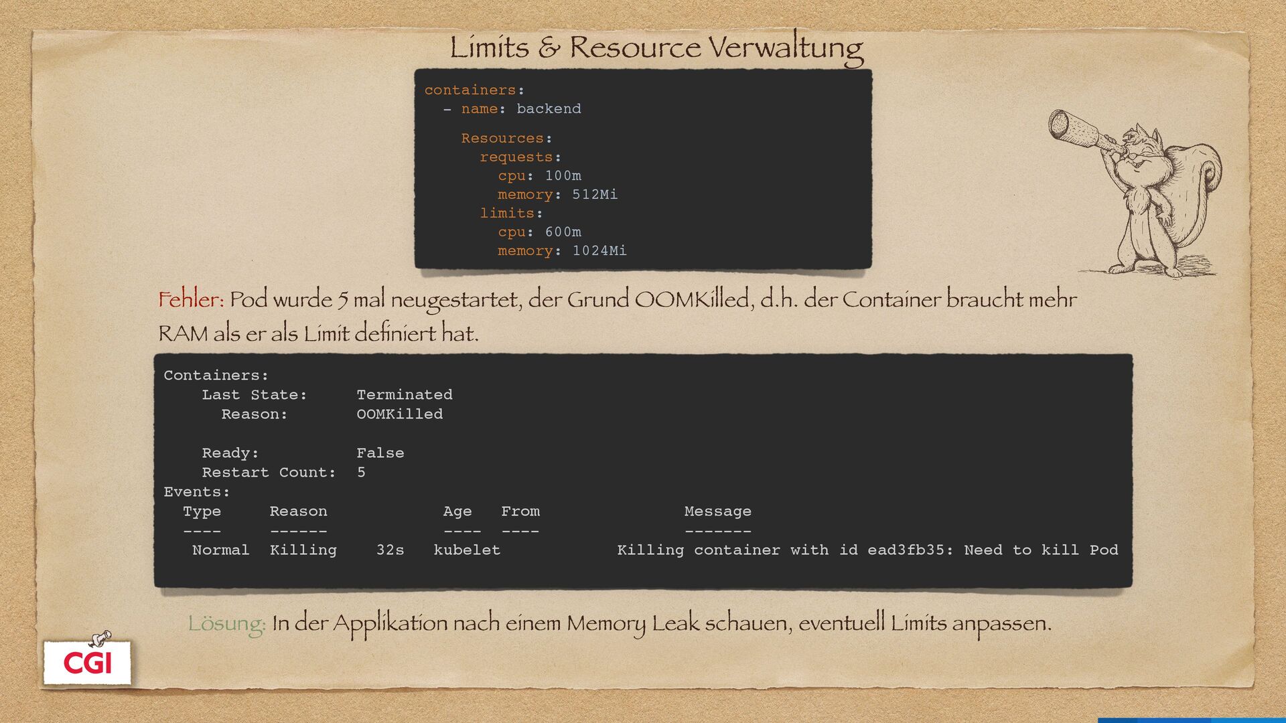The image size is (1286, 723).
Task: Click the green Lösung: label
Action: pyautogui.click(x=226, y=623)
